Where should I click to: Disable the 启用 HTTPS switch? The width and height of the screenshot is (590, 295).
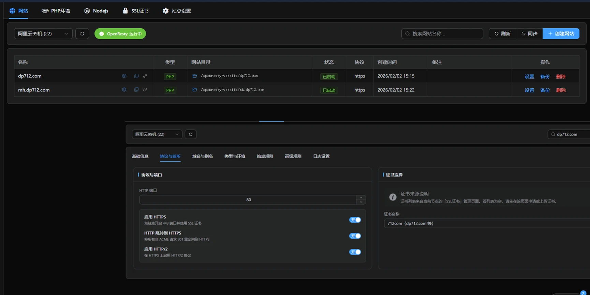(355, 220)
